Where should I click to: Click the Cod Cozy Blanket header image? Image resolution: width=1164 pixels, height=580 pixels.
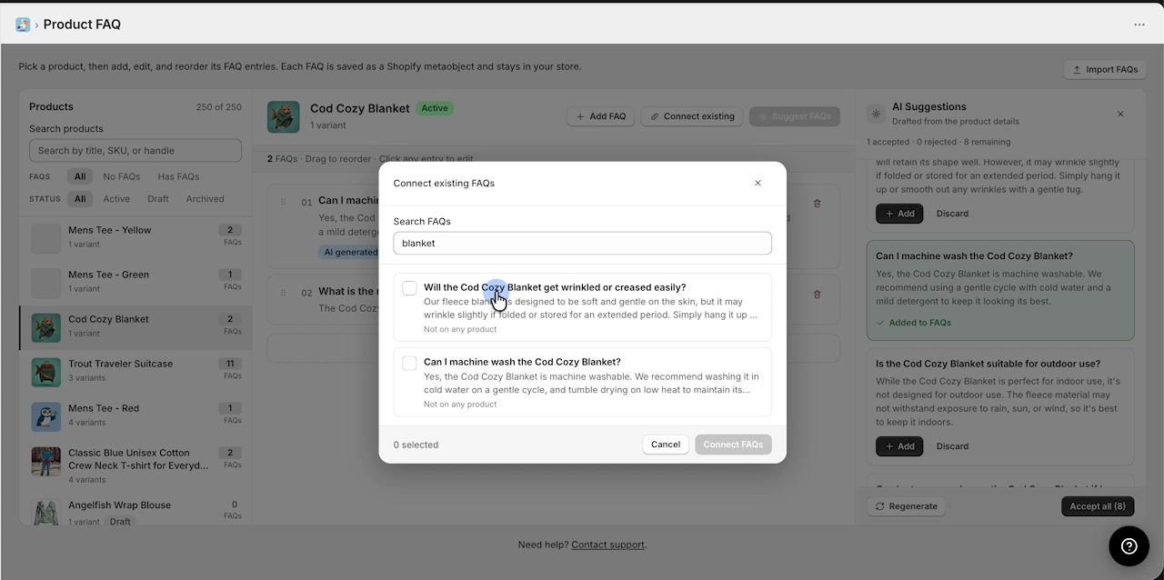[x=284, y=116]
